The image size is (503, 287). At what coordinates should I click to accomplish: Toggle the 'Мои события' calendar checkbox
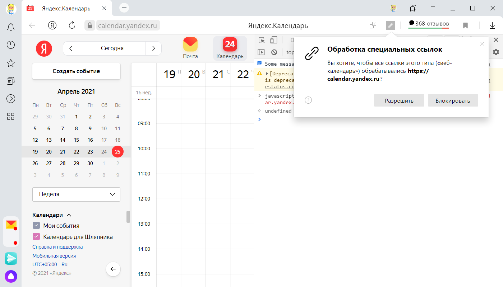pos(36,225)
